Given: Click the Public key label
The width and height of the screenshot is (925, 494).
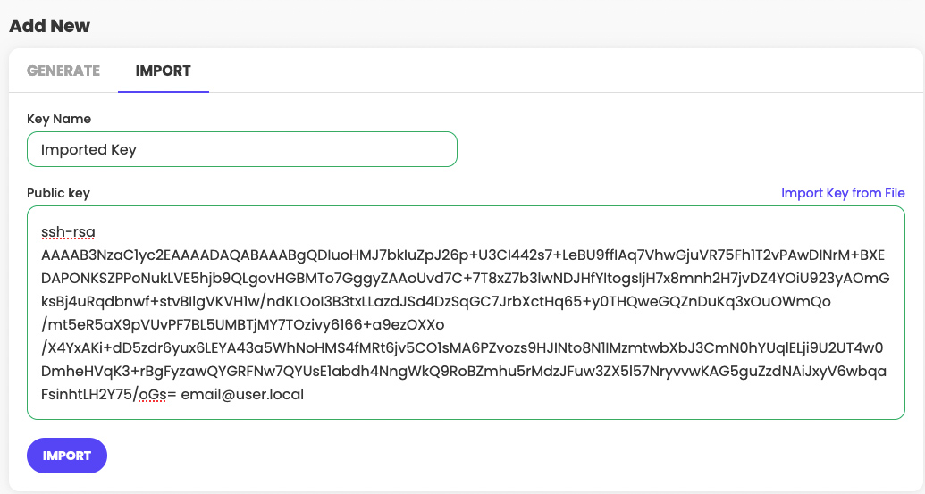Looking at the screenshot, I should point(58,193).
